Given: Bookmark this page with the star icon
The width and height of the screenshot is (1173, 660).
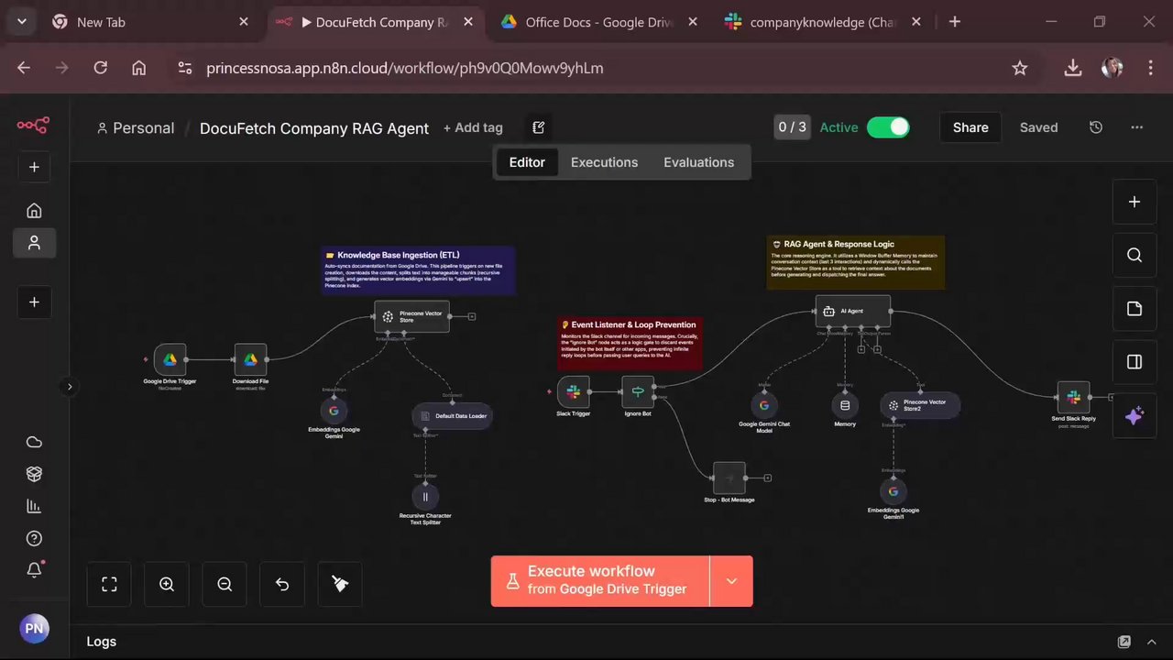Looking at the screenshot, I should pos(1019,68).
